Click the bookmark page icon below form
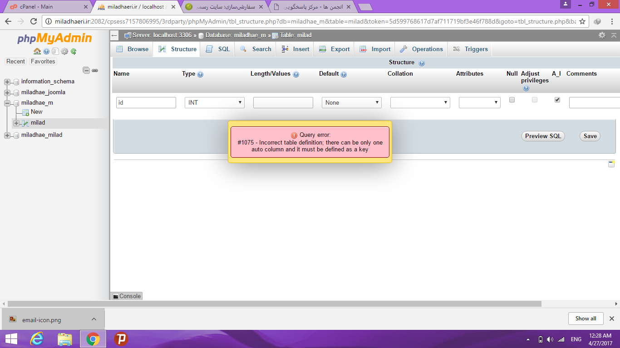The image size is (620, 348). click(611, 164)
